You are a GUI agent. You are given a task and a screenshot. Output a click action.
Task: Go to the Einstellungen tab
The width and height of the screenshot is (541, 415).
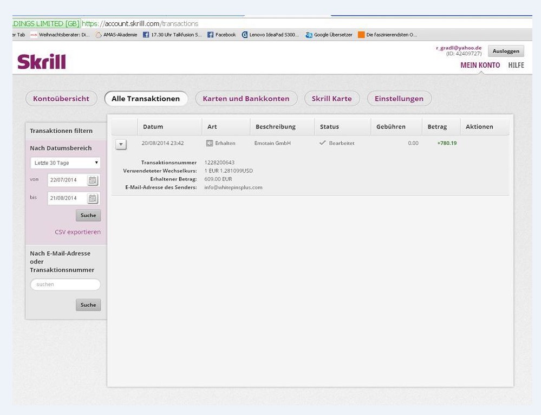point(399,99)
